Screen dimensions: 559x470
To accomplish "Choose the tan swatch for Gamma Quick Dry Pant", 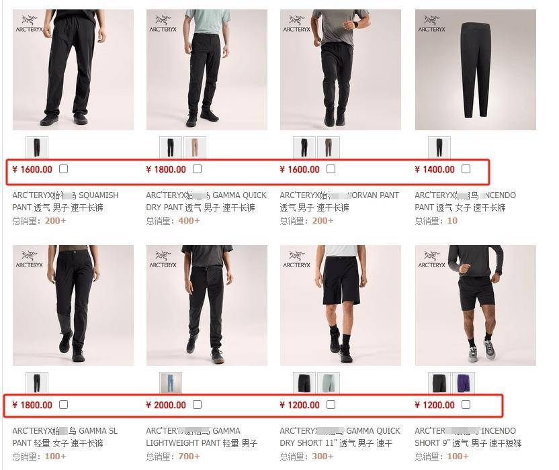I will (195, 147).
